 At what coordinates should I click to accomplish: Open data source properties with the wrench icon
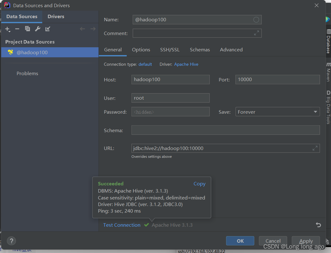[38, 29]
